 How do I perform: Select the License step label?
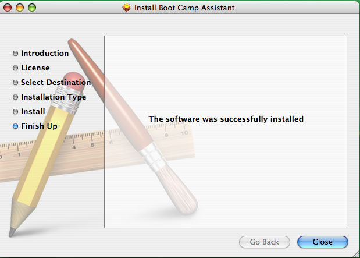[35, 68]
